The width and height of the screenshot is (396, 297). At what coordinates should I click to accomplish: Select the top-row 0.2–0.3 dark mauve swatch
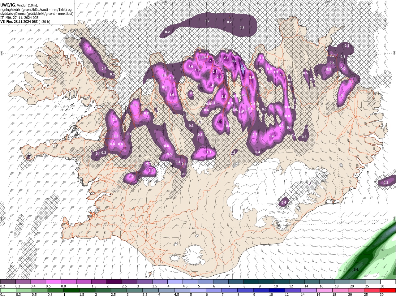point(8,282)
